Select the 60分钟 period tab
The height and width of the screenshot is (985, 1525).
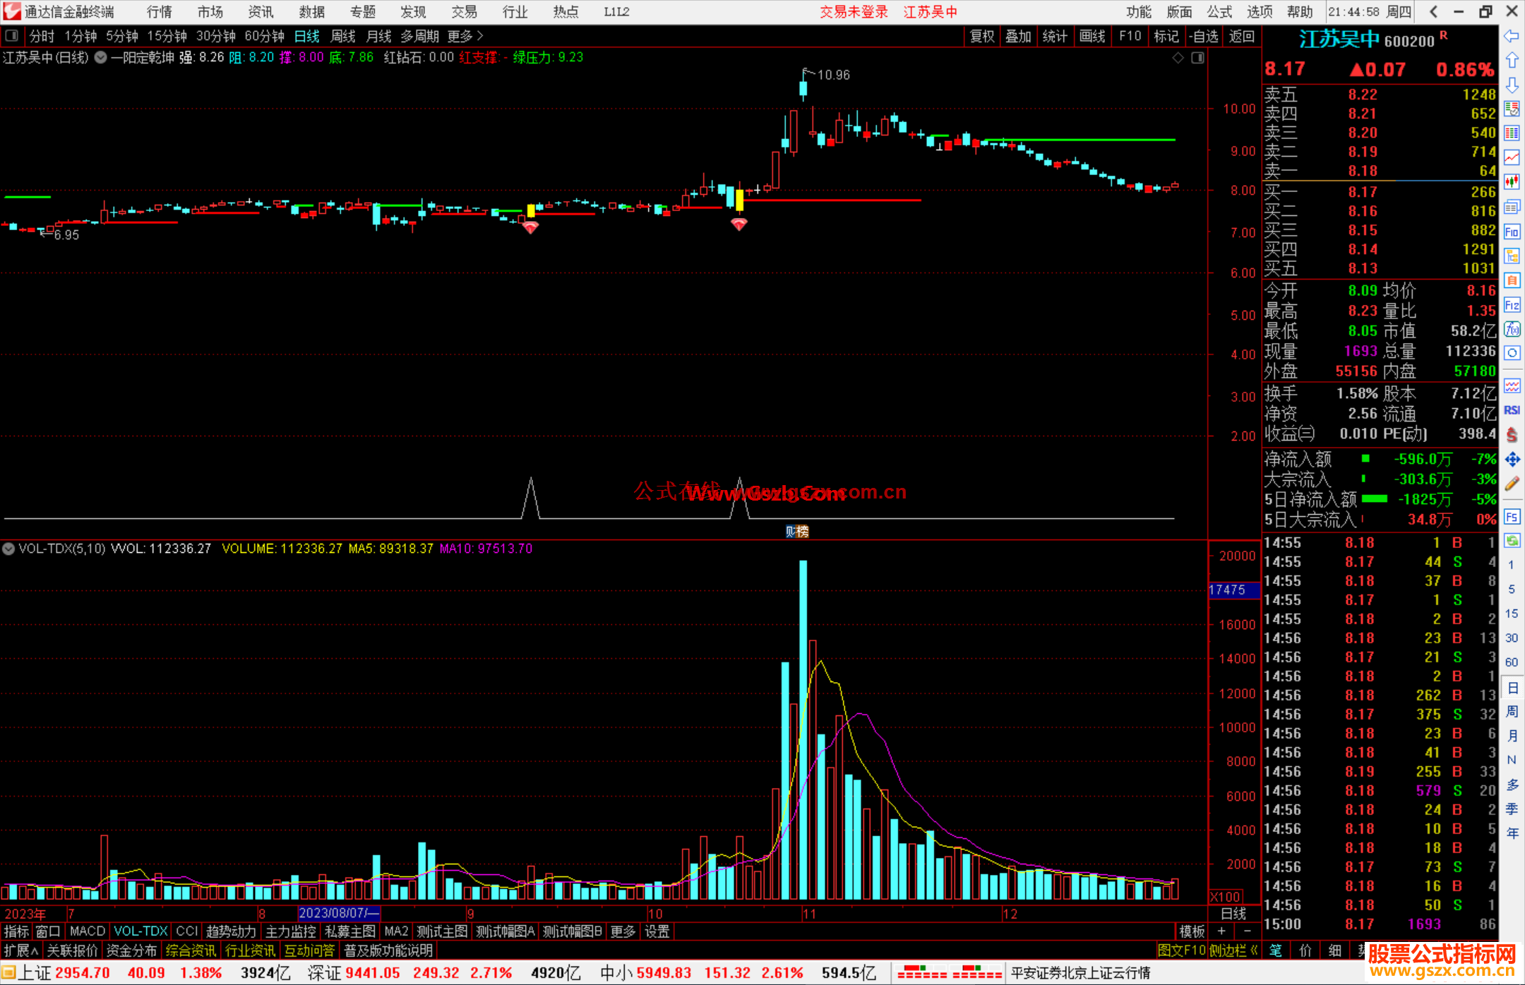pos(264,36)
